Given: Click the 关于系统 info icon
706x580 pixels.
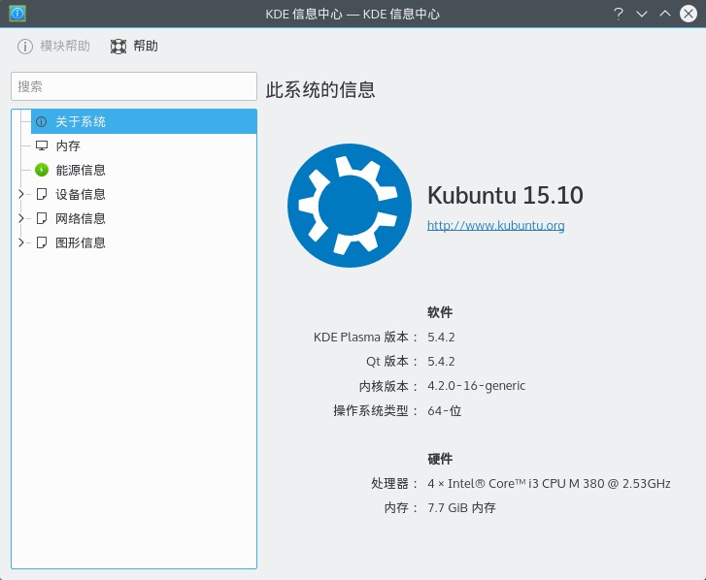Looking at the screenshot, I should coord(42,122).
